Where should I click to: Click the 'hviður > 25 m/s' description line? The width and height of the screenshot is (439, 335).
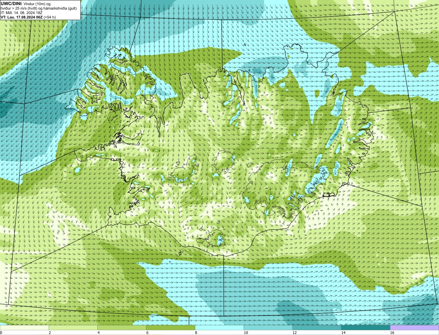[x=39, y=8]
